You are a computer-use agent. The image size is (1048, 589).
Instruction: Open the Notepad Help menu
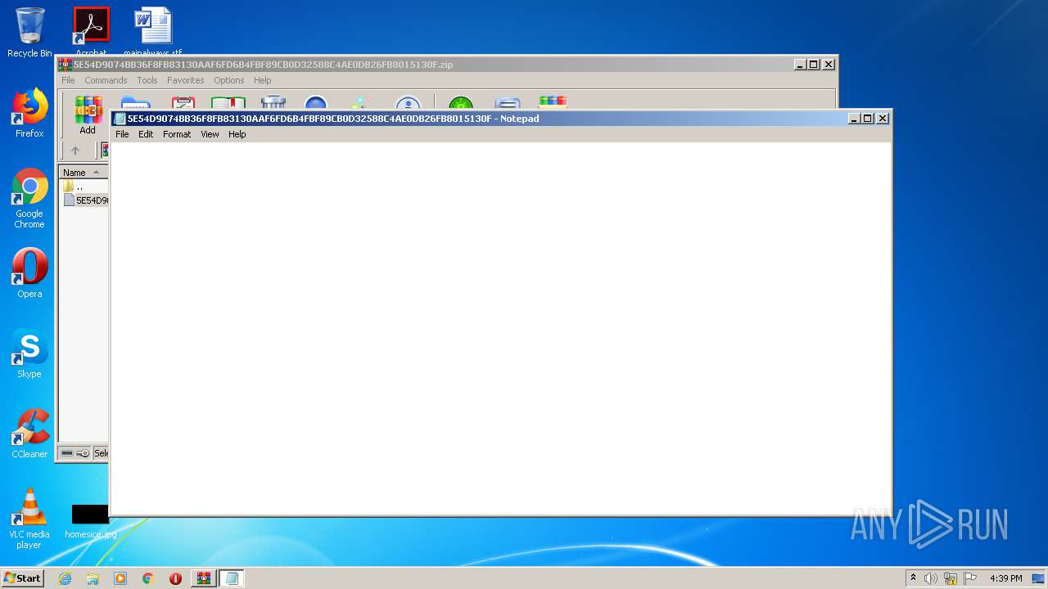(237, 134)
